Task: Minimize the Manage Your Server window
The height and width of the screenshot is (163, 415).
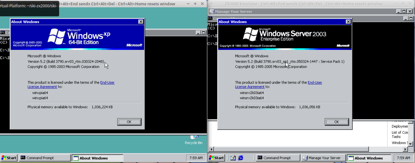Action: click(399, 11)
